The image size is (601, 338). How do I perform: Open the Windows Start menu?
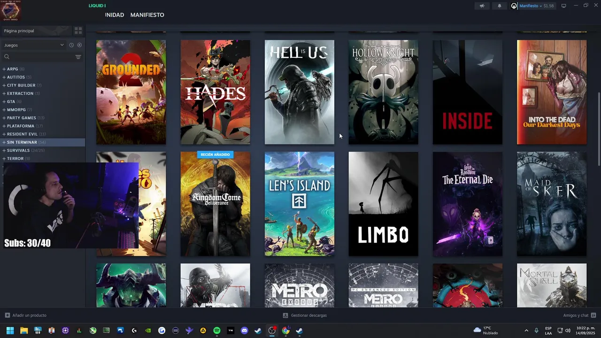pos(10,330)
